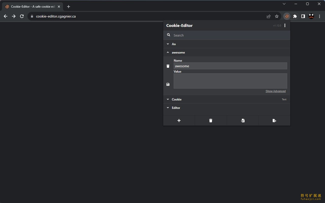Collapse the awesome cookie row

tap(226, 52)
